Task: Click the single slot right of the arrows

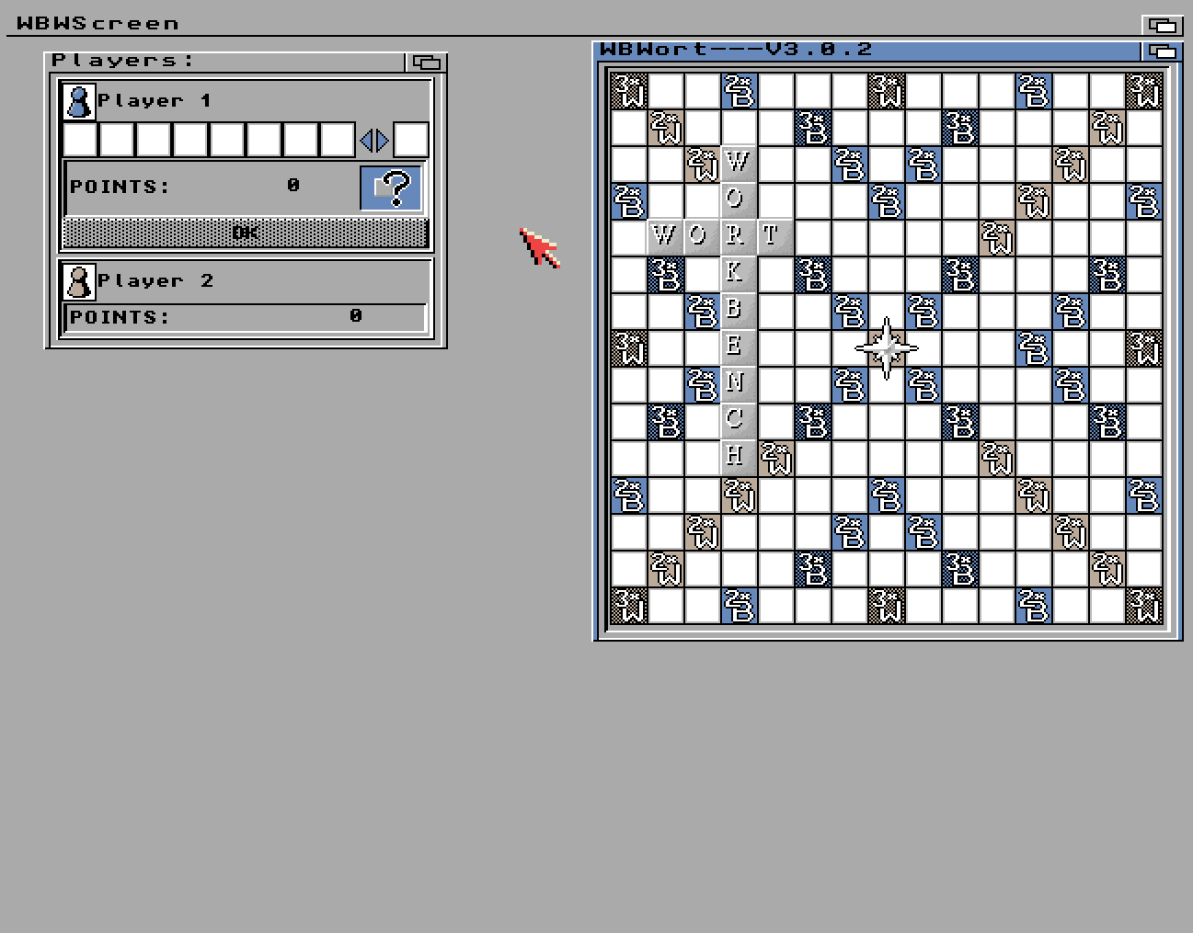Action: [411, 141]
